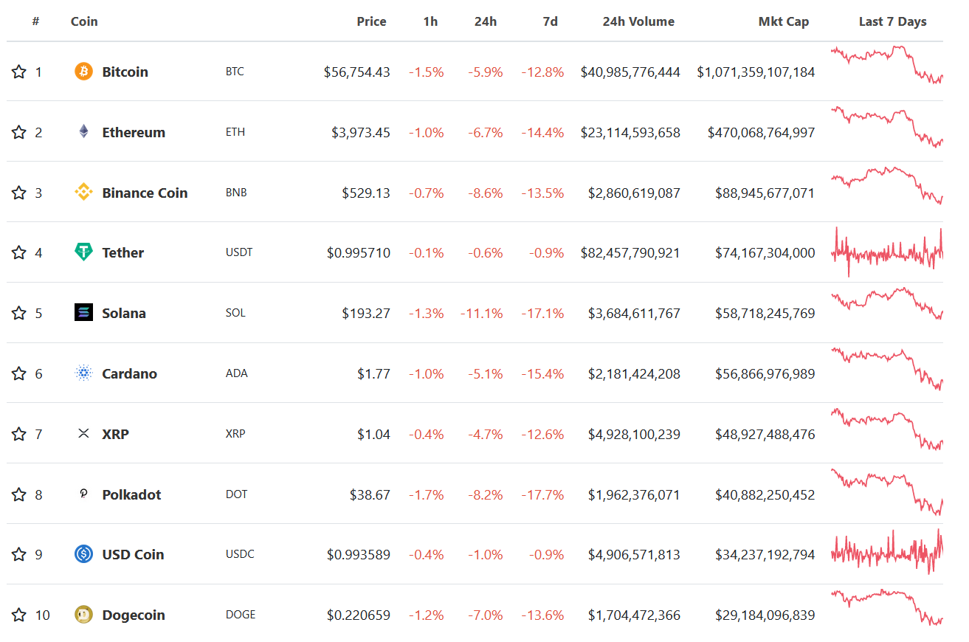
Task: Open the Dogecoin coin link
Action: tap(134, 615)
